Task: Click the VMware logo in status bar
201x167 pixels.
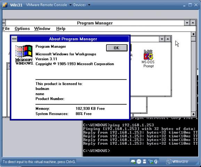Action: click(x=177, y=161)
